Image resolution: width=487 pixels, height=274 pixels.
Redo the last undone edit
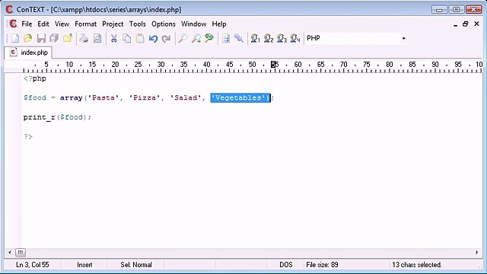click(167, 39)
